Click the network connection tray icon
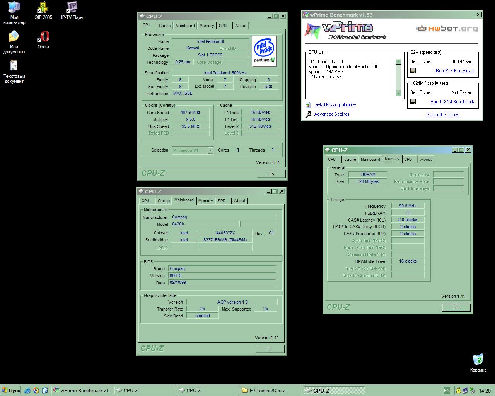Image resolution: width=495 pixels, height=396 pixels. coord(465,391)
